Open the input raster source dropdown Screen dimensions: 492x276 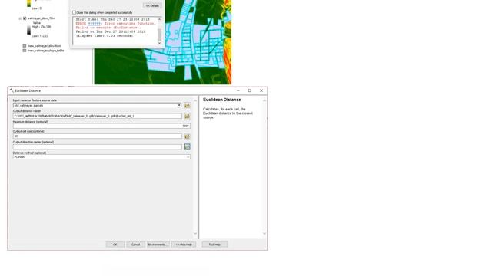coord(179,106)
